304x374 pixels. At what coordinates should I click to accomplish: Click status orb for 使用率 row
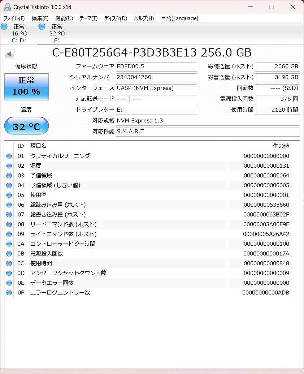(x=9, y=195)
